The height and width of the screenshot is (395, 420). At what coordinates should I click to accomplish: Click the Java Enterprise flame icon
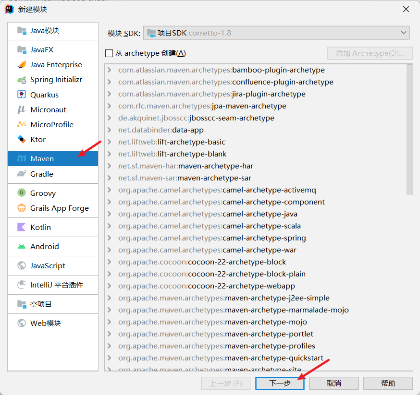point(22,65)
